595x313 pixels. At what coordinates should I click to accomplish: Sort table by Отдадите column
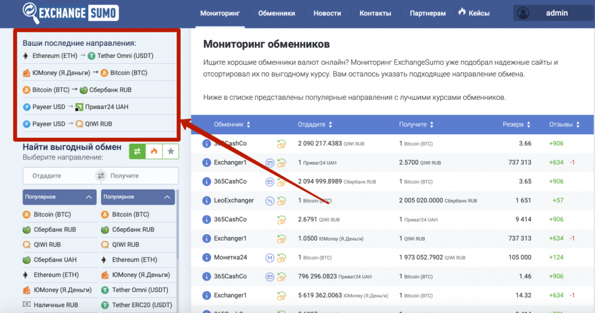[315, 125]
